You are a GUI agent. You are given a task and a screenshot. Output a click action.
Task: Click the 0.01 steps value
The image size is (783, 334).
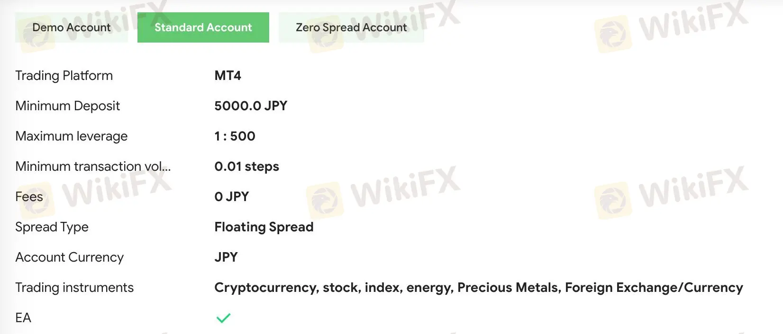tap(246, 167)
